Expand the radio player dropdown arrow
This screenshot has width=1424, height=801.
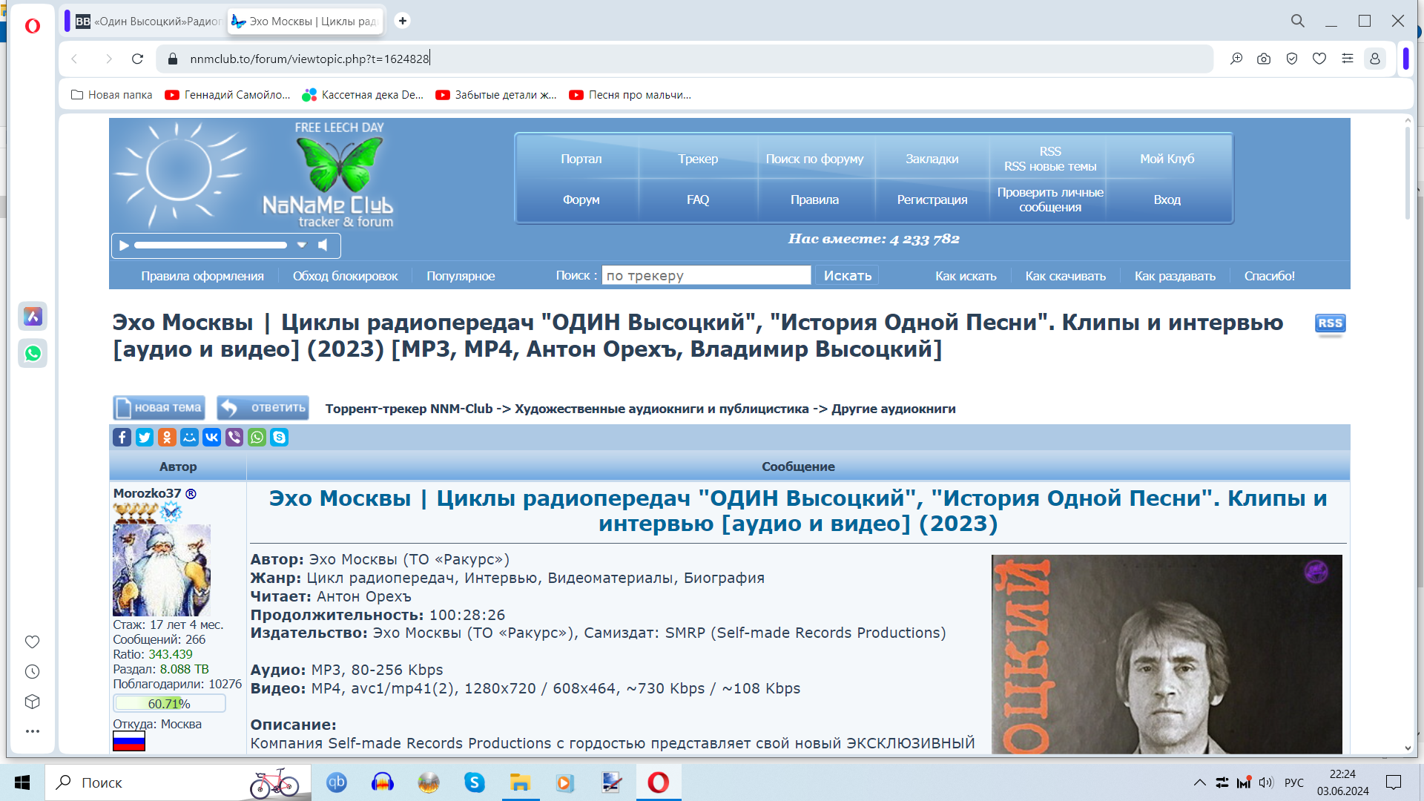click(x=301, y=245)
